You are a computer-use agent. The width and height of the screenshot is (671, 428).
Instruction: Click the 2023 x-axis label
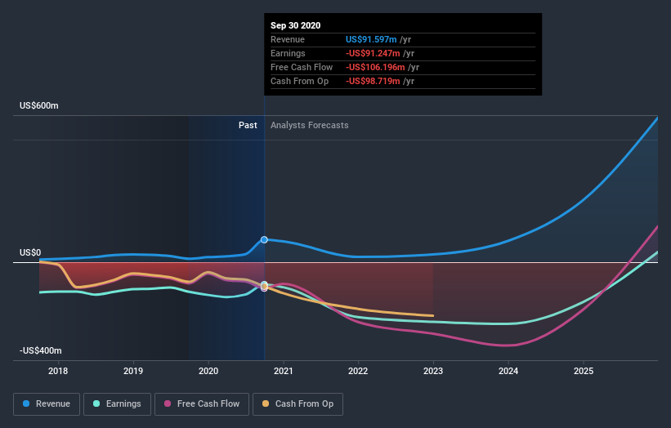tap(433, 371)
